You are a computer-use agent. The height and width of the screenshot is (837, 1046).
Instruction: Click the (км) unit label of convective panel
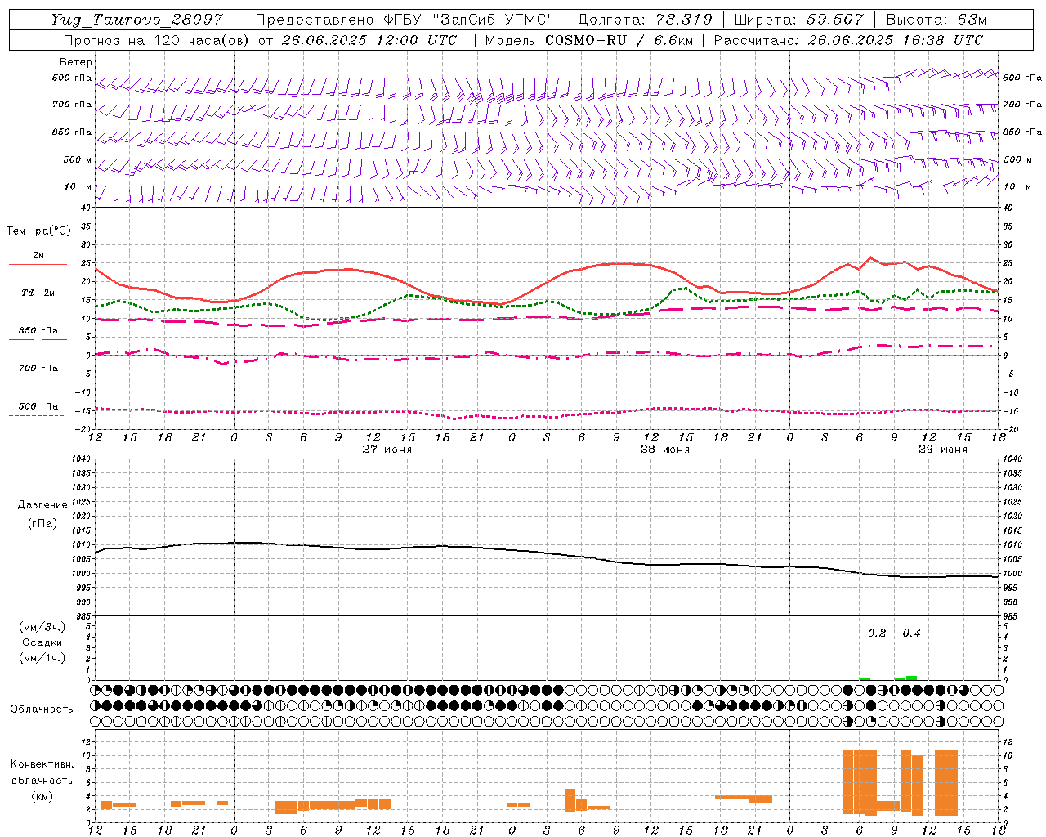[42, 795]
